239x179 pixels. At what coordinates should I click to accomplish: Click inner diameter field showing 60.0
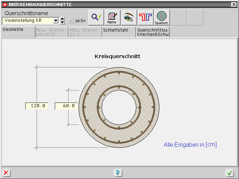point(66,106)
